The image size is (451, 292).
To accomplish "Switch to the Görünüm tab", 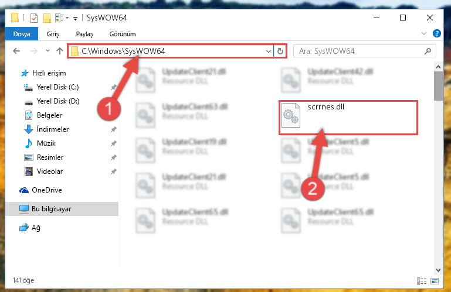I will (123, 34).
